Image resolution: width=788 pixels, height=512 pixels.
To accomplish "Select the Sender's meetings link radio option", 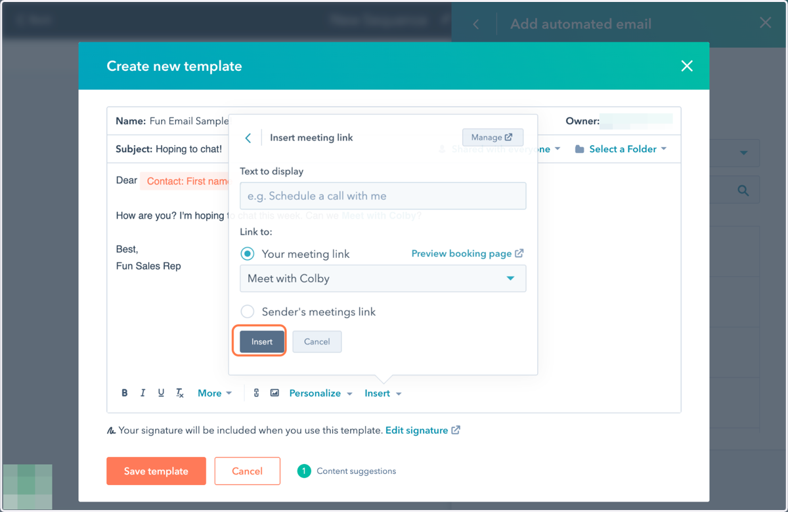I will tap(248, 312).
